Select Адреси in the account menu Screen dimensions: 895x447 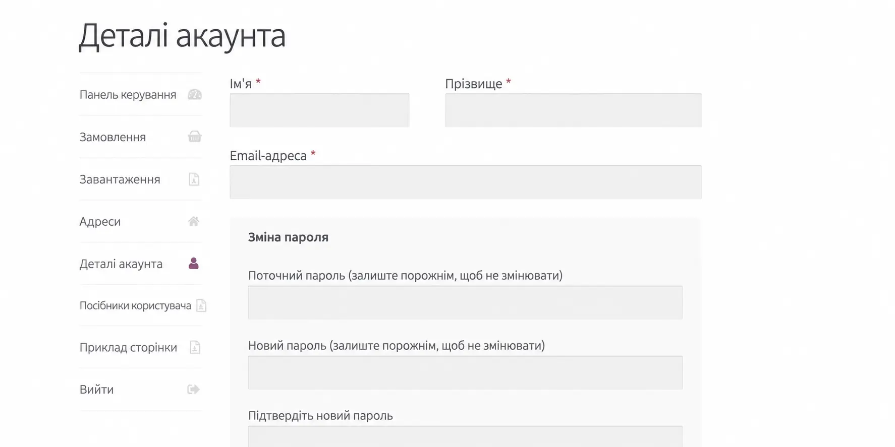[x=100, y=222]
